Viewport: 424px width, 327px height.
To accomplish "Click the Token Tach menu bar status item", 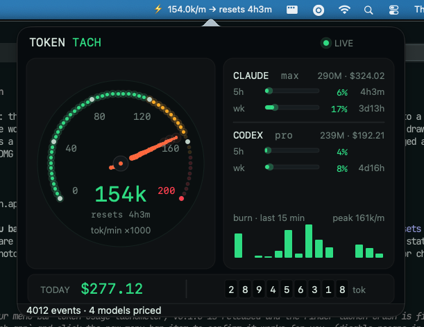I will [x=213, y=10].
